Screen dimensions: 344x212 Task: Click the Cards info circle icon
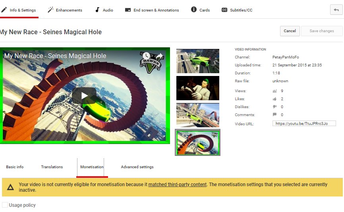coord(194,10)
